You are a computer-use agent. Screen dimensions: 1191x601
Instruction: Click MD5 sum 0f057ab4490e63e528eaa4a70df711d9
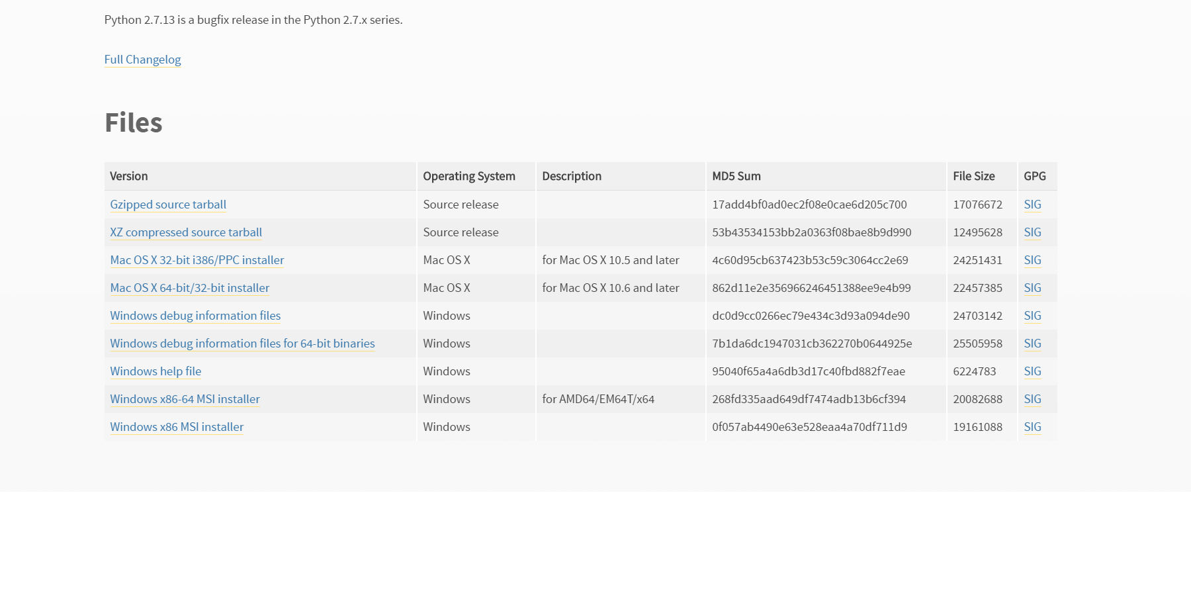[809, 427]
